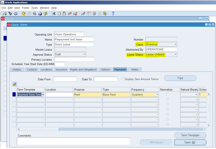Viewport: 216px width, 149px height.
Task: Switch to the Locations tab
Action: pyautogui.click(x=46, y=70)
